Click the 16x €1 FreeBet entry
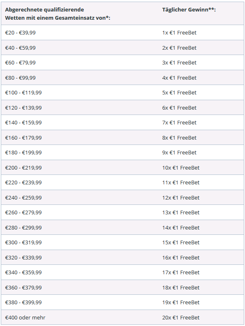The image size is (245, 326). tap(181, 257)
